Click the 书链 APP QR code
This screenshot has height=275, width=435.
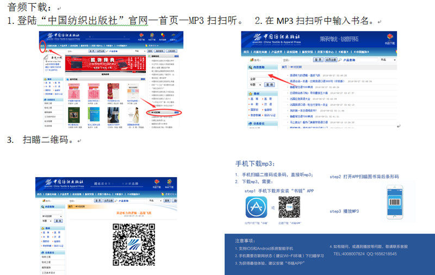tap(289, 208)
